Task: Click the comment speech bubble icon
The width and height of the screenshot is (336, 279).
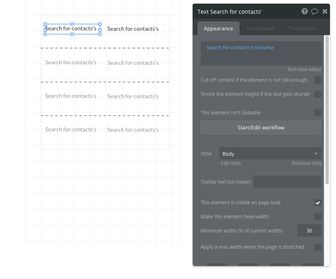Action: pos(315,11)
